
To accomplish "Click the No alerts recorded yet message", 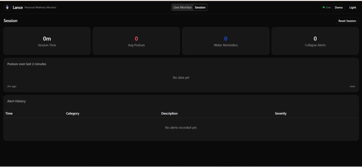I will 181,127.
